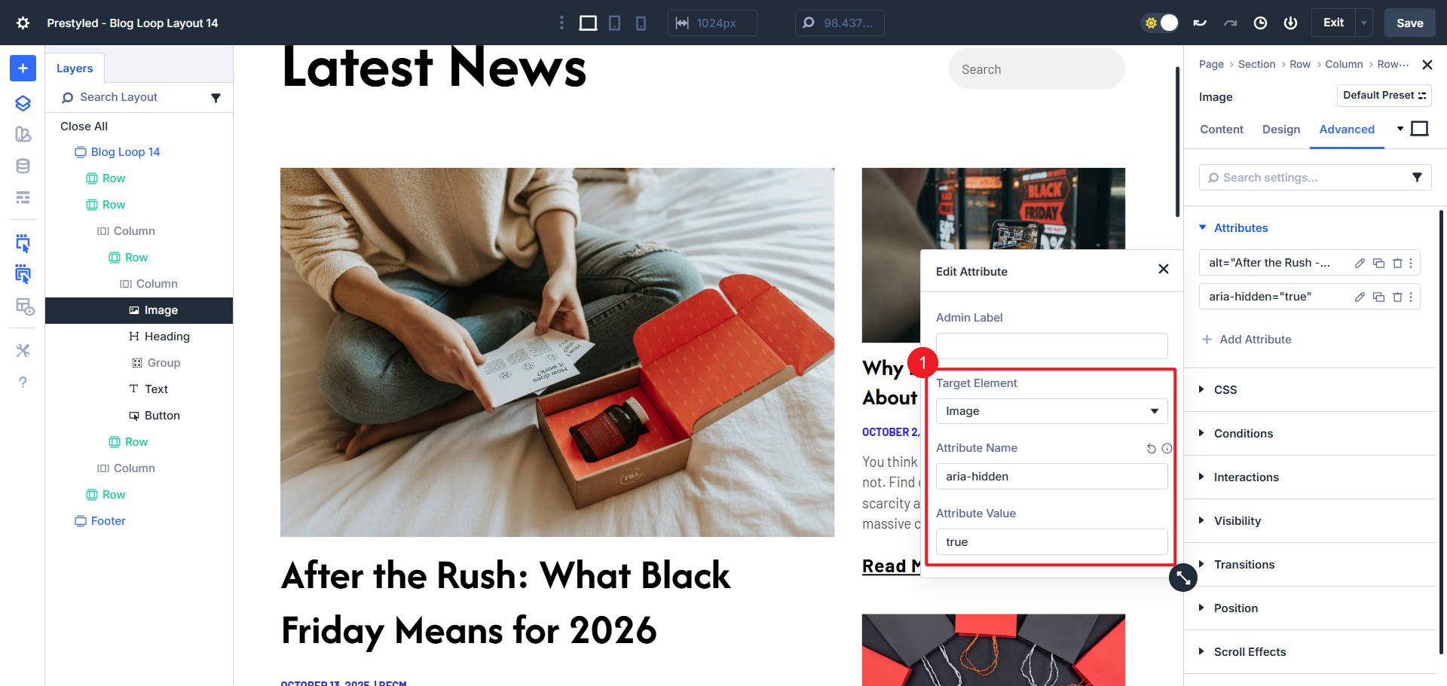Open the history clock icon

1260,23
